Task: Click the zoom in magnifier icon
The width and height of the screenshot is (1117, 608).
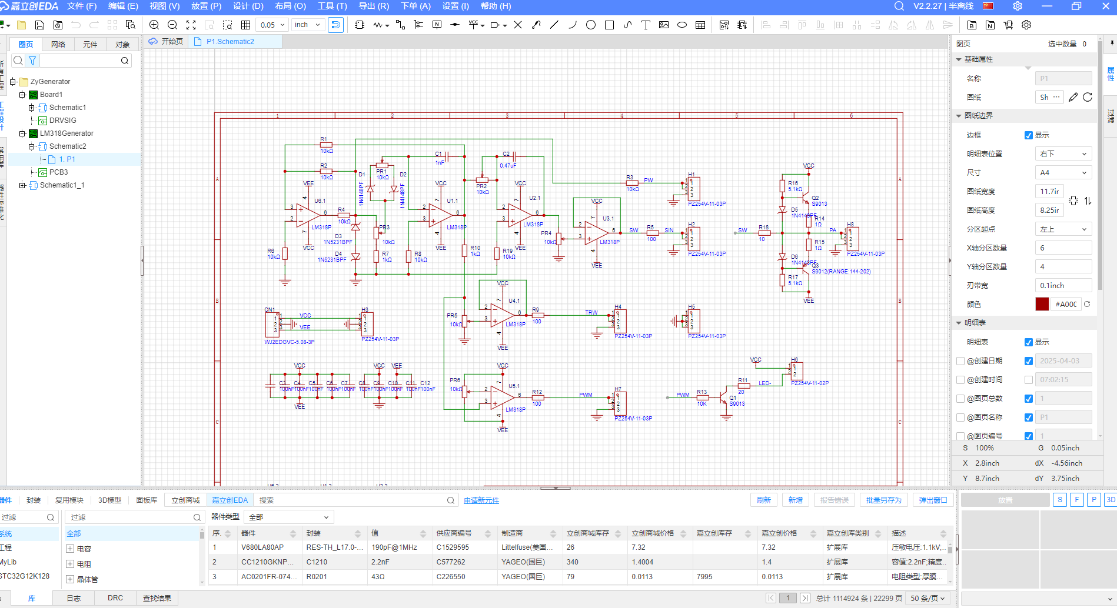Action: tap(154, 25)
